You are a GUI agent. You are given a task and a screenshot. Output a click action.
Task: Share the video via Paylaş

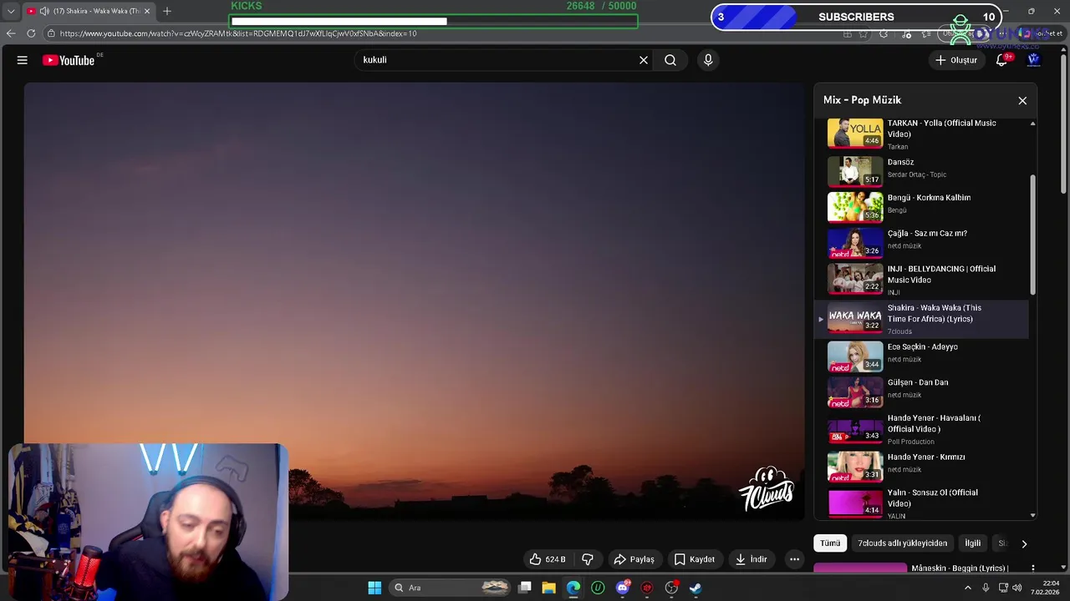point(634,559)
